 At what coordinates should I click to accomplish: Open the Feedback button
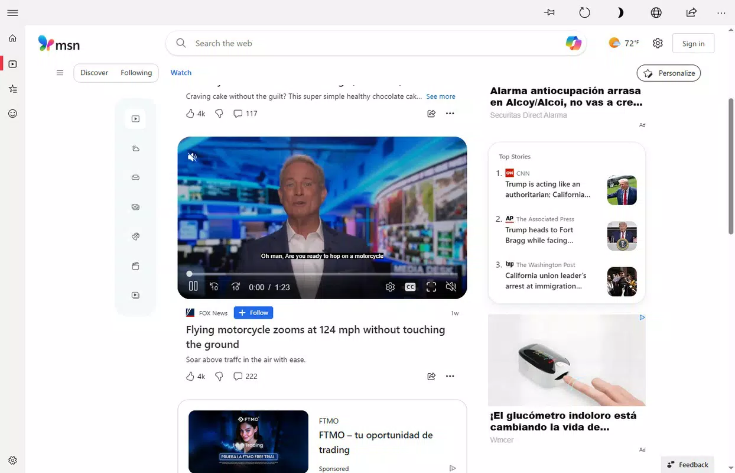click(x=687, y=465)
